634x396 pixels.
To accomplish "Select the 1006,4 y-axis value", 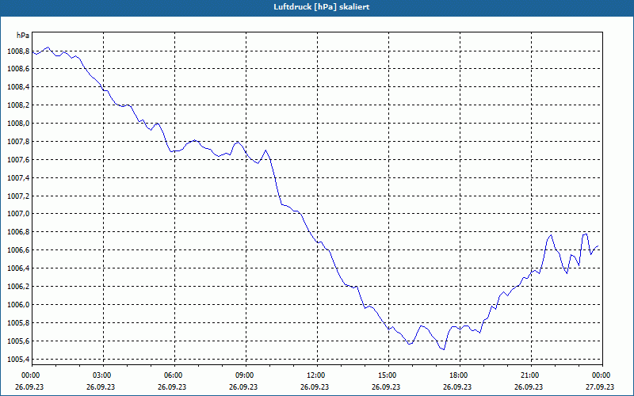I will (x=18, y=268).
